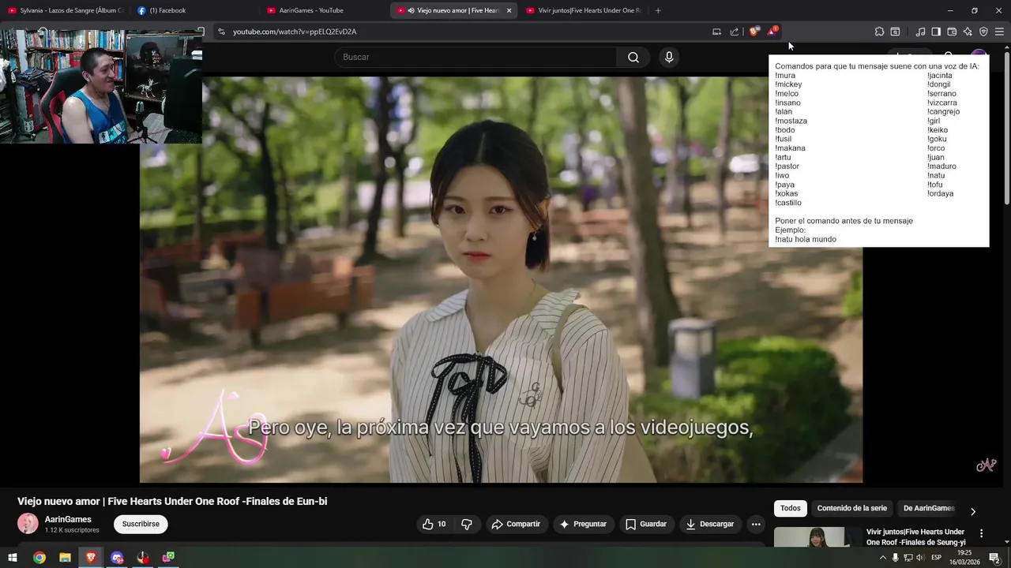Open Discord from the taskbar
Screen dimensions: 1011x568
(x=117, y=558)
